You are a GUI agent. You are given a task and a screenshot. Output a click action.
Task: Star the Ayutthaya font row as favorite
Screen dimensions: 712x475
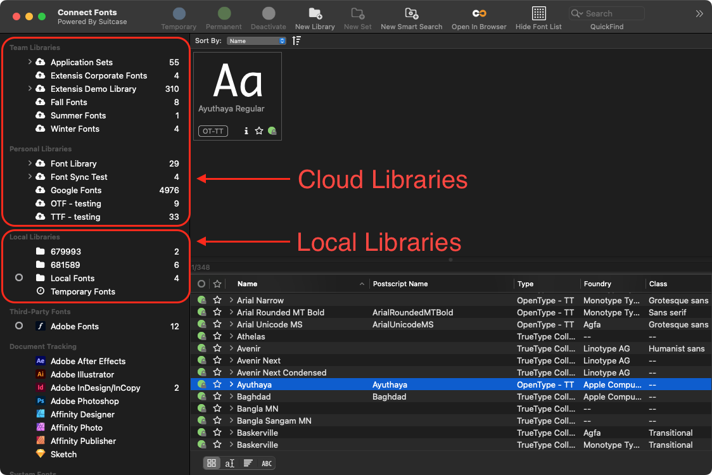coord(217,384)
